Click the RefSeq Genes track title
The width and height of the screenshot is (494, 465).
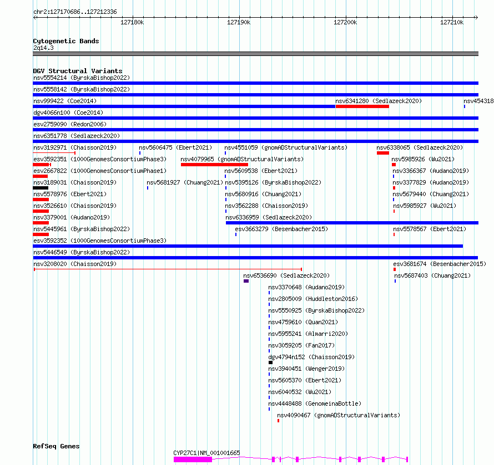tap(56, 446)
